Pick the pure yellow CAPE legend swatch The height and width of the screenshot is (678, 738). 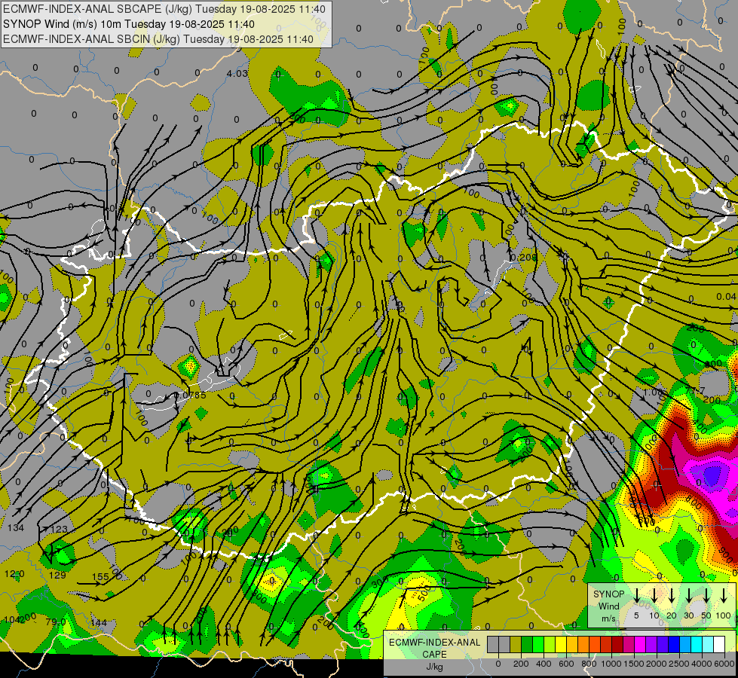(561, 644)
